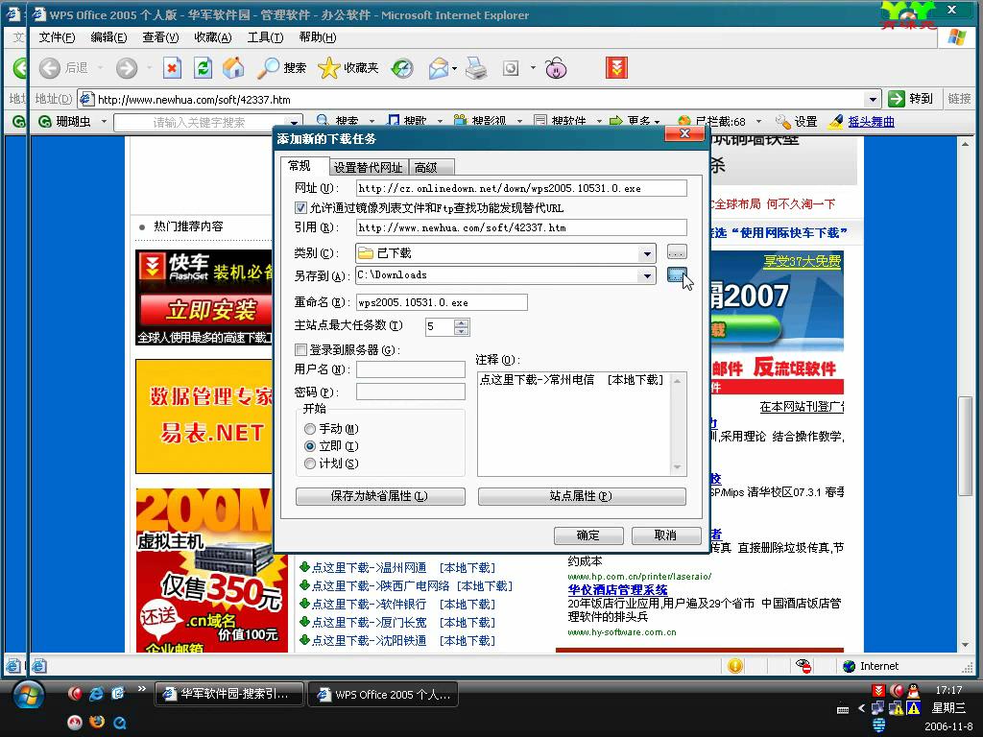The height and width of the screenshot is (737, 983).
Task: Click the browser Back arrow button
Action: (50, 68)
